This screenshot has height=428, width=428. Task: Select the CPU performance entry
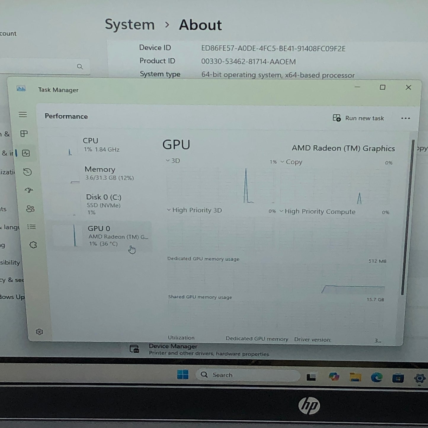[101, 145]
